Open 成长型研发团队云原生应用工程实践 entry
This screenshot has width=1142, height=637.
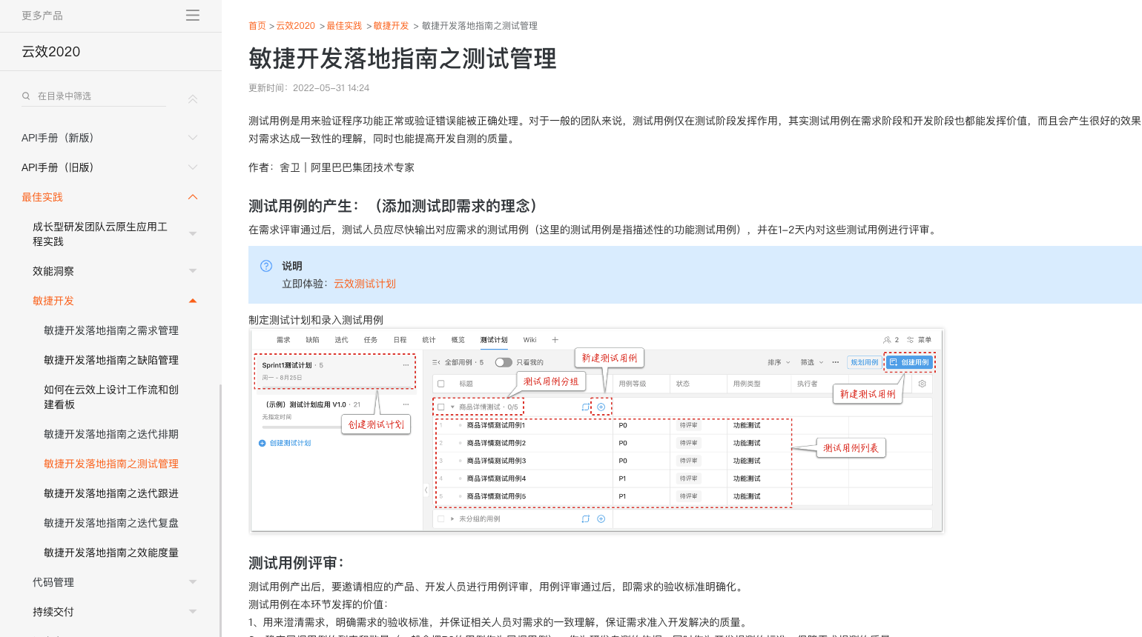(100, 234)
